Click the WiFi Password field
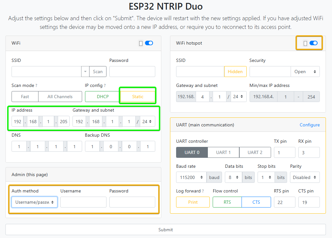Screen dimensions: 332x238 [x=132, y=72]
